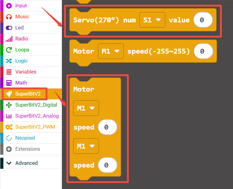Select the Servo(270°) num block label
This screenshot has width=233, height=189.
click(x=105, y=20)
